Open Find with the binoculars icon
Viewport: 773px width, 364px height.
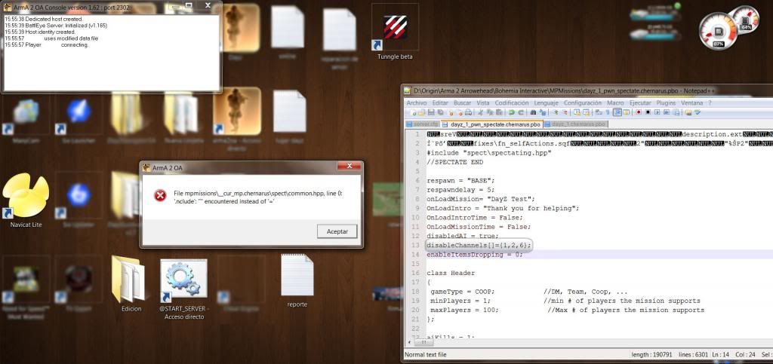click(x=533, y=112)
